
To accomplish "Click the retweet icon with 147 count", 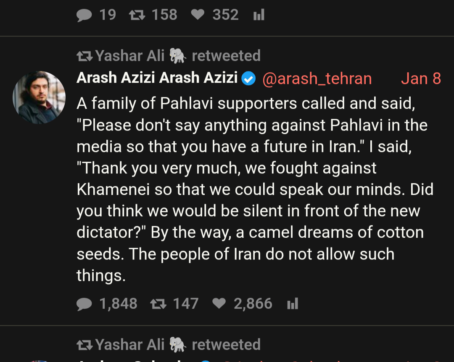I will [158, 304].
